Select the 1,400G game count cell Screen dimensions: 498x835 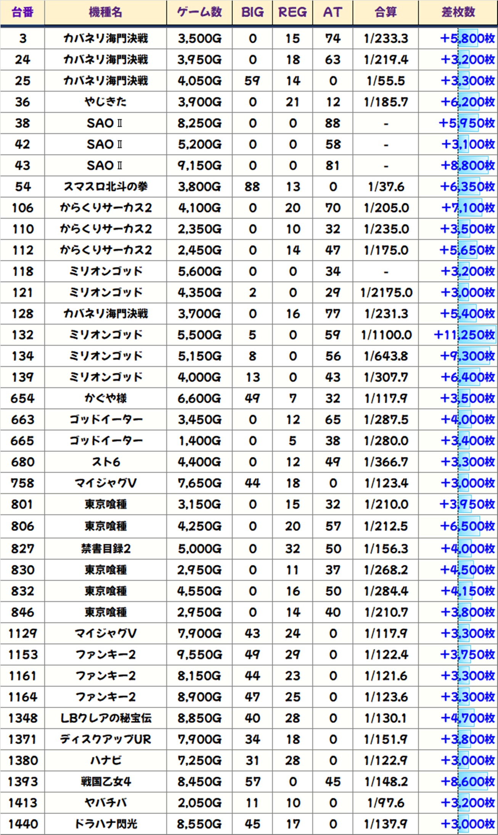[199, 441]
